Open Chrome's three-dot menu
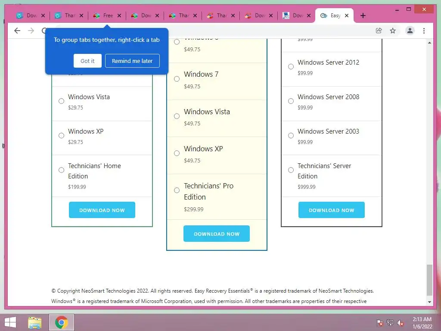 click(424, 31)
